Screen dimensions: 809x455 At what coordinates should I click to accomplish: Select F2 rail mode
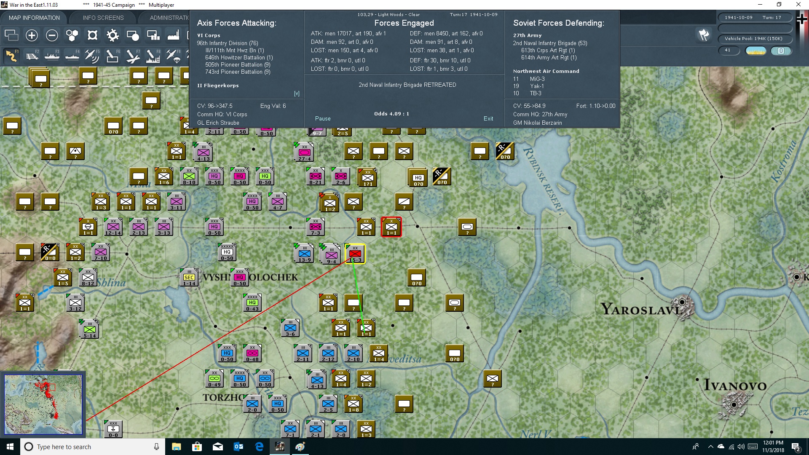(32, 56)
